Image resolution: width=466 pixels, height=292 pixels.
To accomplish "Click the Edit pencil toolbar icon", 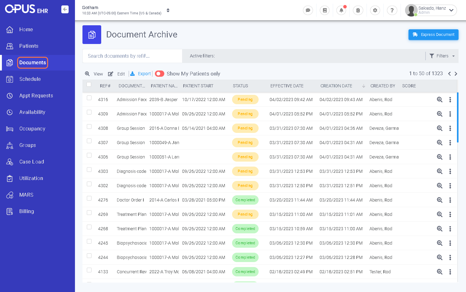I will 111,74.
